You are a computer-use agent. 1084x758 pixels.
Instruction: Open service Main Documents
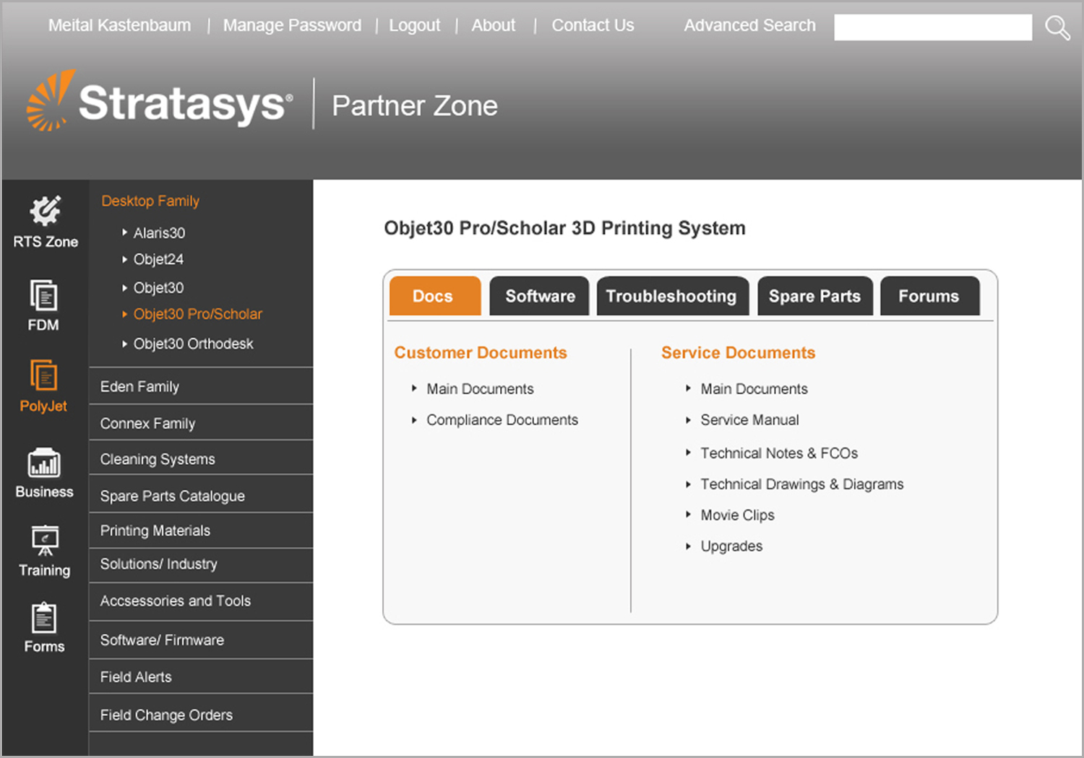click(754, 389)
